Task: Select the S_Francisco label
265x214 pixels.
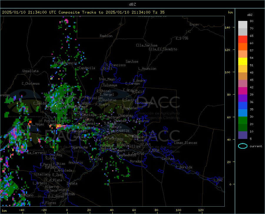Action: tap(116, 65)
